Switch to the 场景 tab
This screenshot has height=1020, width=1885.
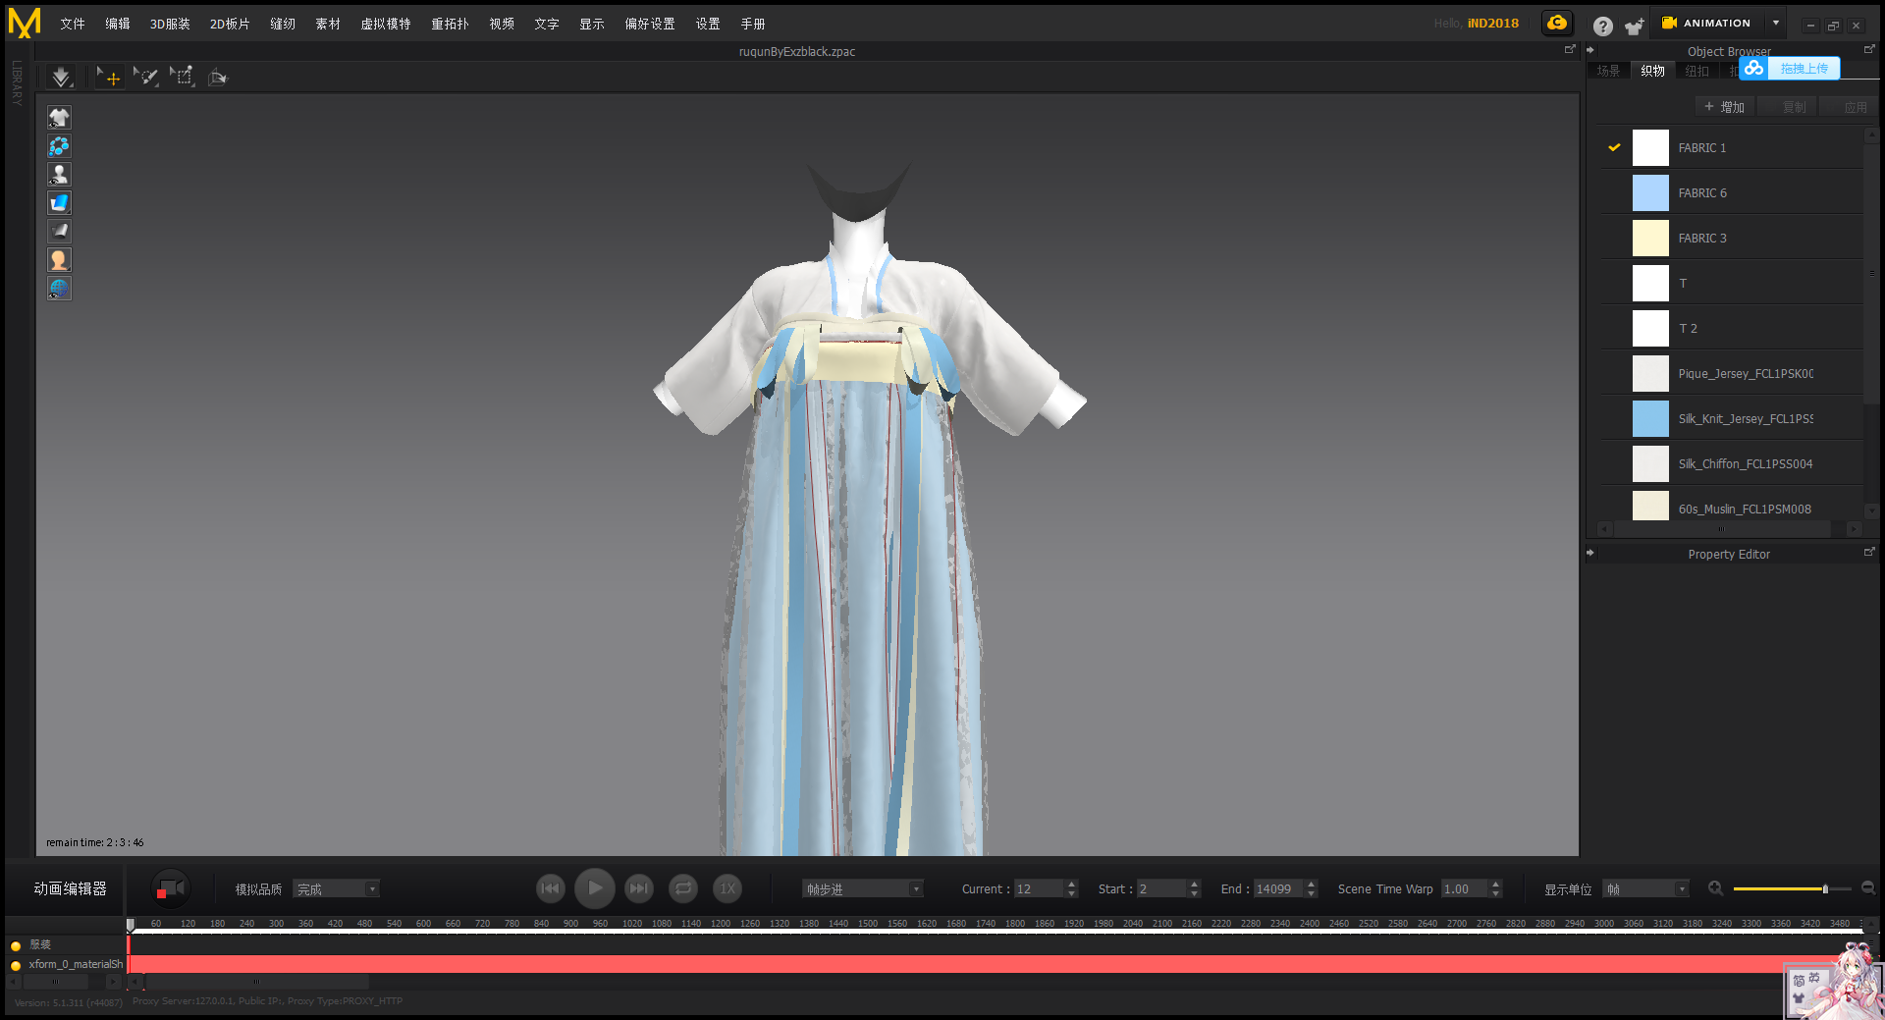(1608, 71)
